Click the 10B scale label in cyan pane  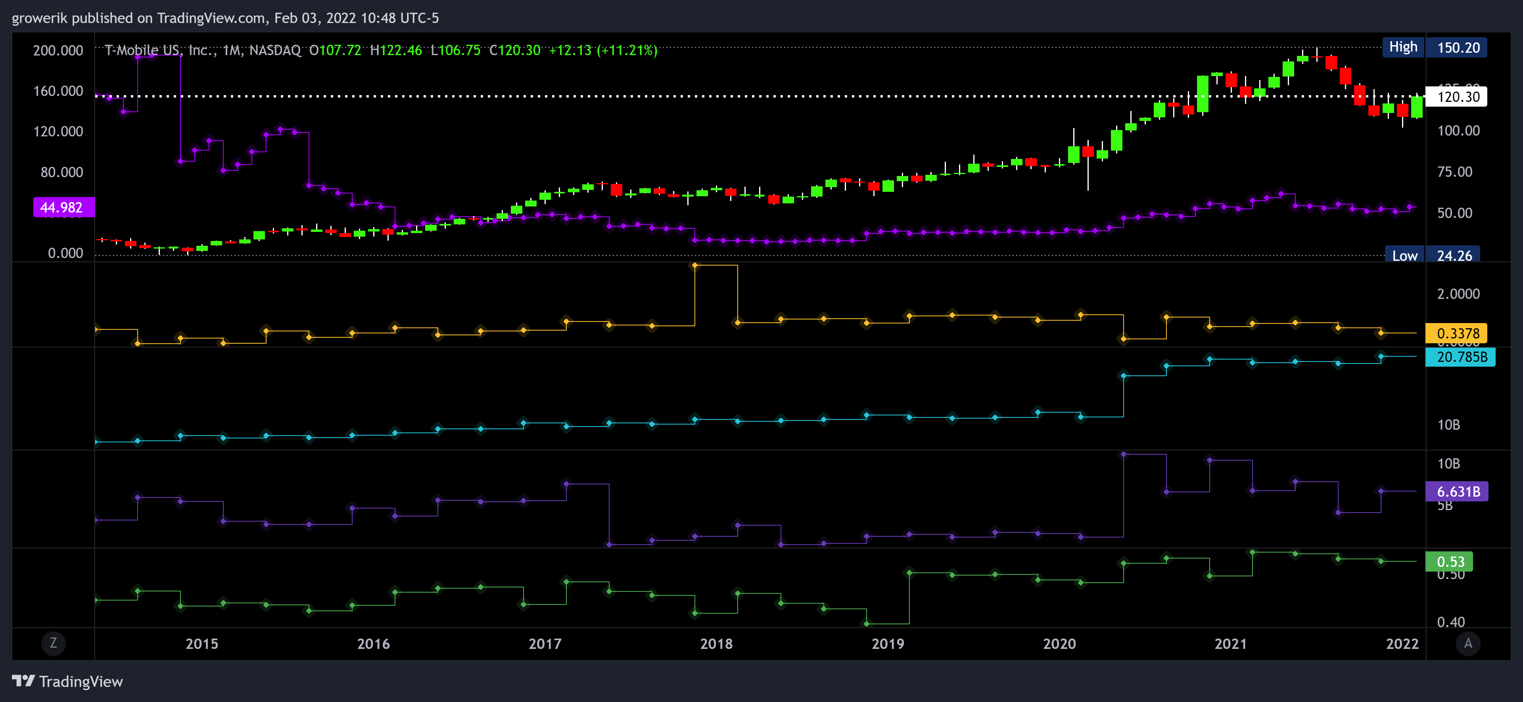pos(1448,425)
